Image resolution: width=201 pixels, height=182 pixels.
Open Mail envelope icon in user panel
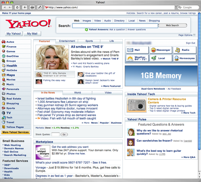(x=130, y=50)
